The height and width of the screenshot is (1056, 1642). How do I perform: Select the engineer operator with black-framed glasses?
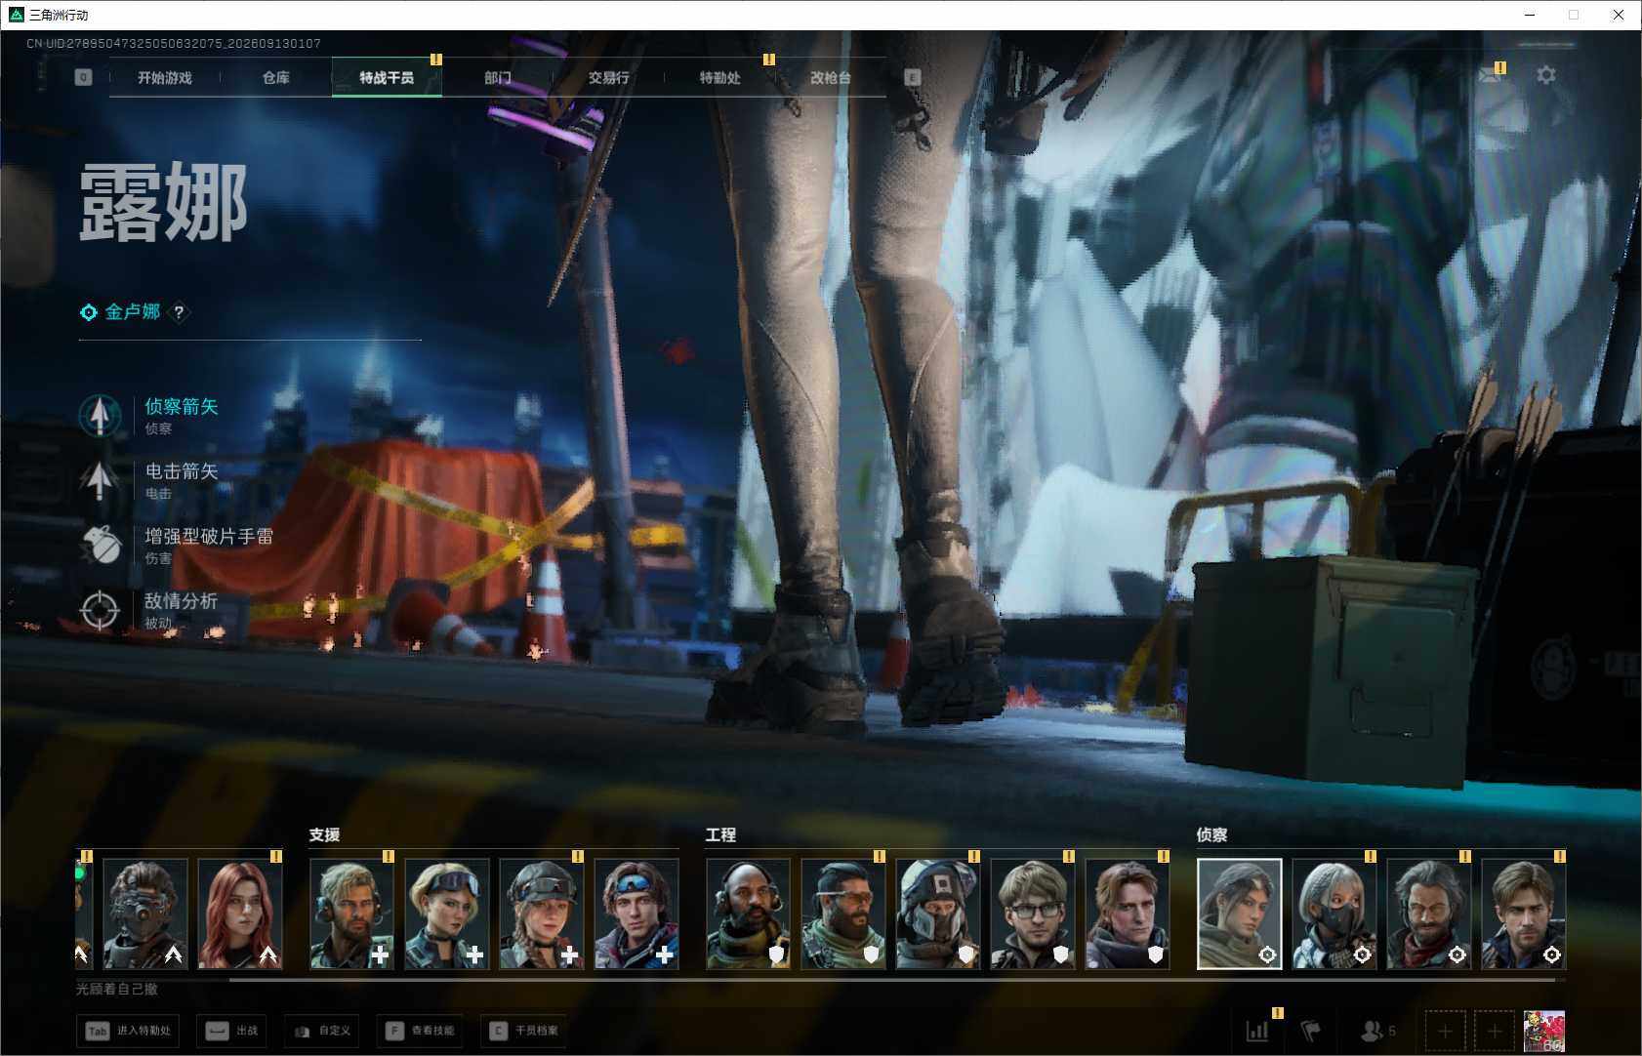click(x=1033, y=914)
